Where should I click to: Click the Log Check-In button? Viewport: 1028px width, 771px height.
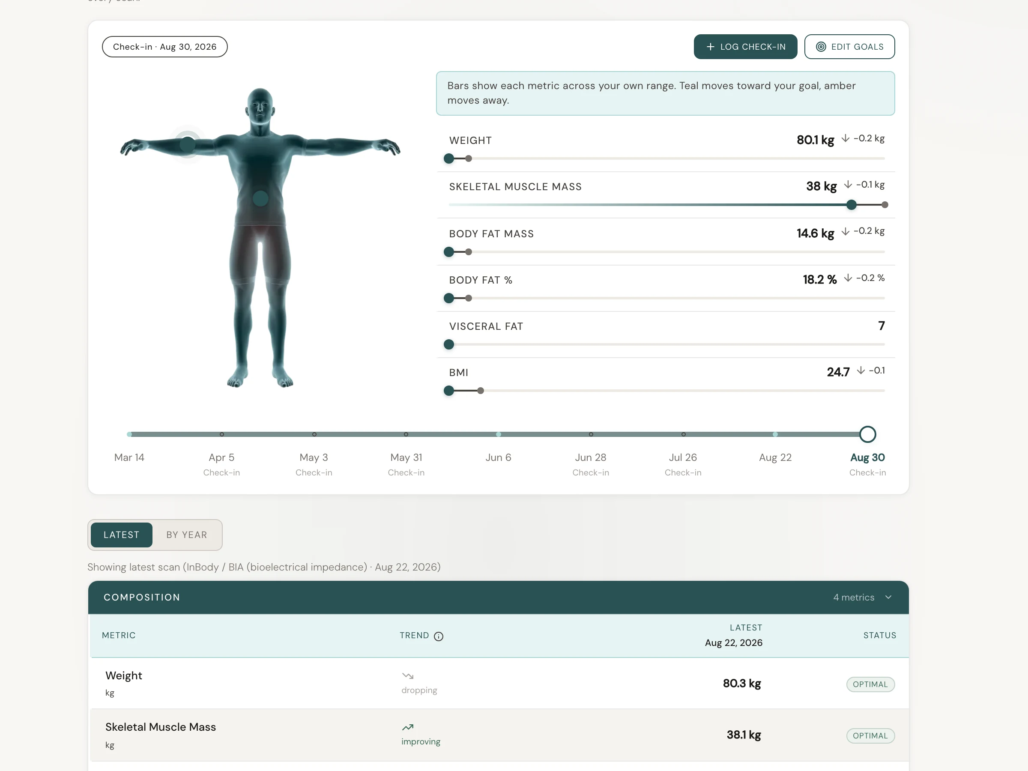(745, 46)
